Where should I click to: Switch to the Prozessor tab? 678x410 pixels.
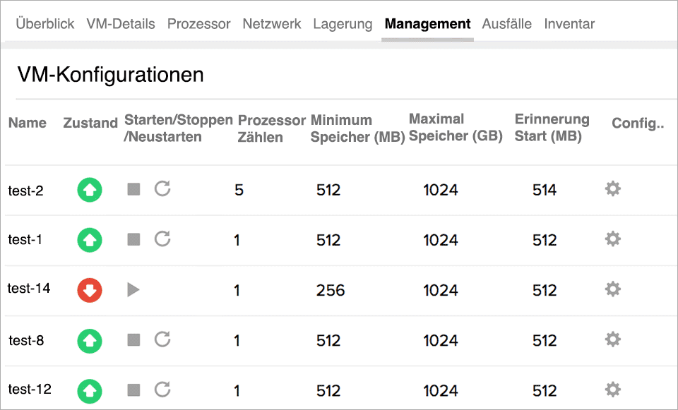click(198, 23)
